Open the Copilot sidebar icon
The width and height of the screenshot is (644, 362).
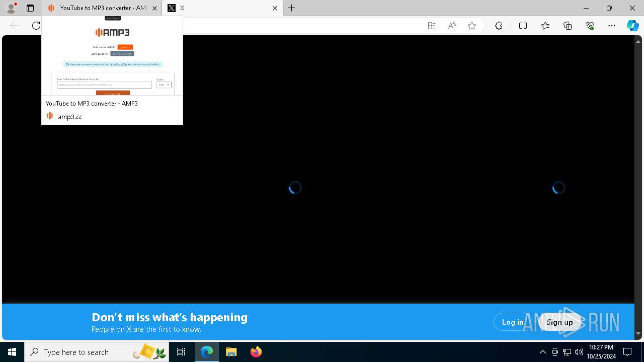click(632, 26)
